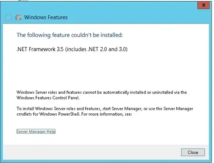Screen dimensions: 214x163
Task: Click the grey footer bar left of Close
Action: click(92, 152)
